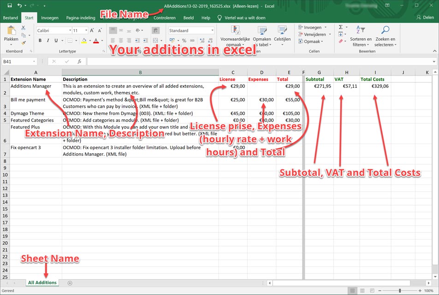Click the Format Painter brush icon
Viewport: 439px width, 295px height.
pyautogui.click(x=24, y=43)
